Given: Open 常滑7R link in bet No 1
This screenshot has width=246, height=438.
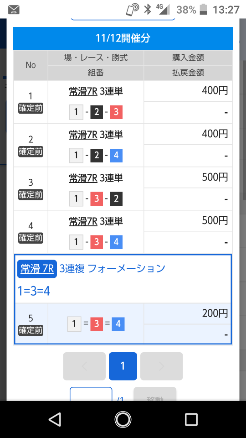Looking at the screenshot, I should (83, 92).
